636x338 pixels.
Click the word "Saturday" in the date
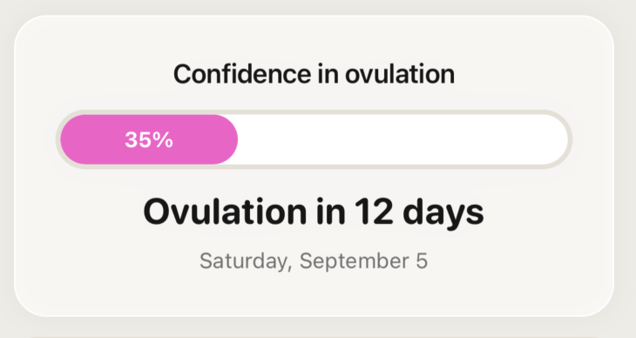coord(244,261)
